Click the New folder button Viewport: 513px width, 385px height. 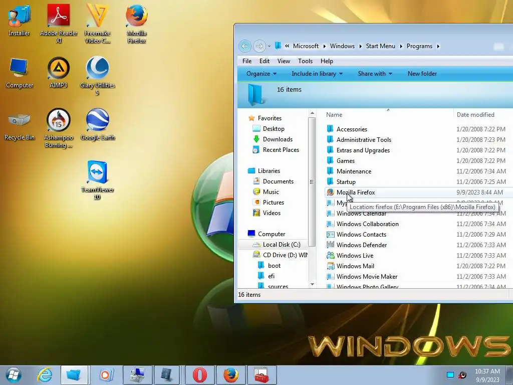422,74
